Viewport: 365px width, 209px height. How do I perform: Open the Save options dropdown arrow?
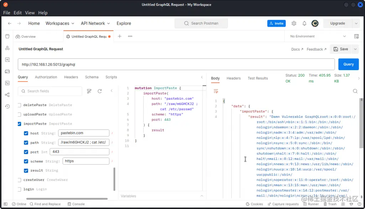tap(355, 49)
